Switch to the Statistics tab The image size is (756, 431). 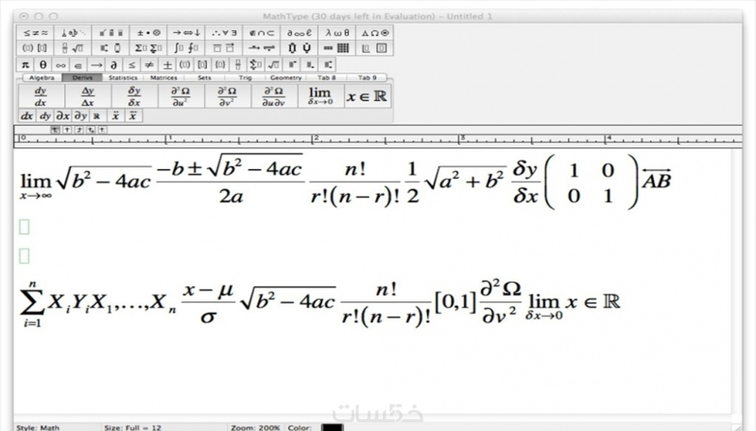[x=123, y=78]
